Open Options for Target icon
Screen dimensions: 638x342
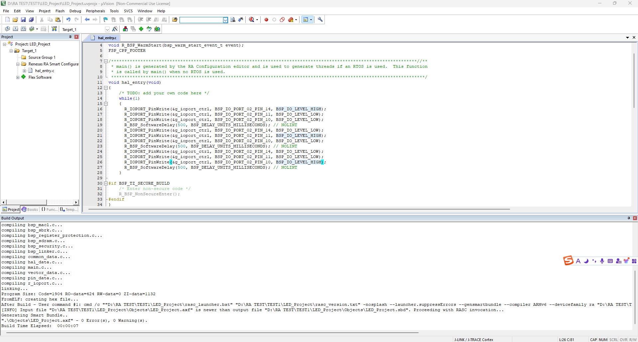[x=115, y=29]
